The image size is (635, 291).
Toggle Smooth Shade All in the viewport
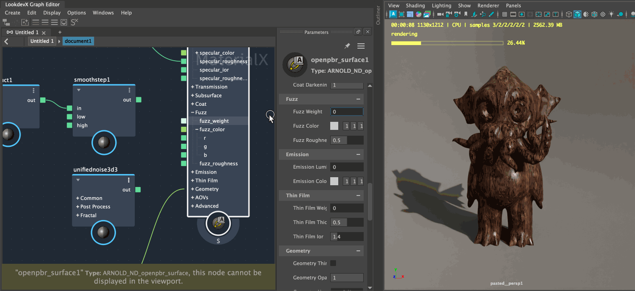577,14
